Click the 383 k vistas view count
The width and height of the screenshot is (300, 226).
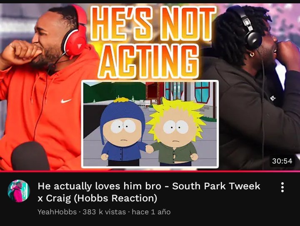[x=104, y=212]
